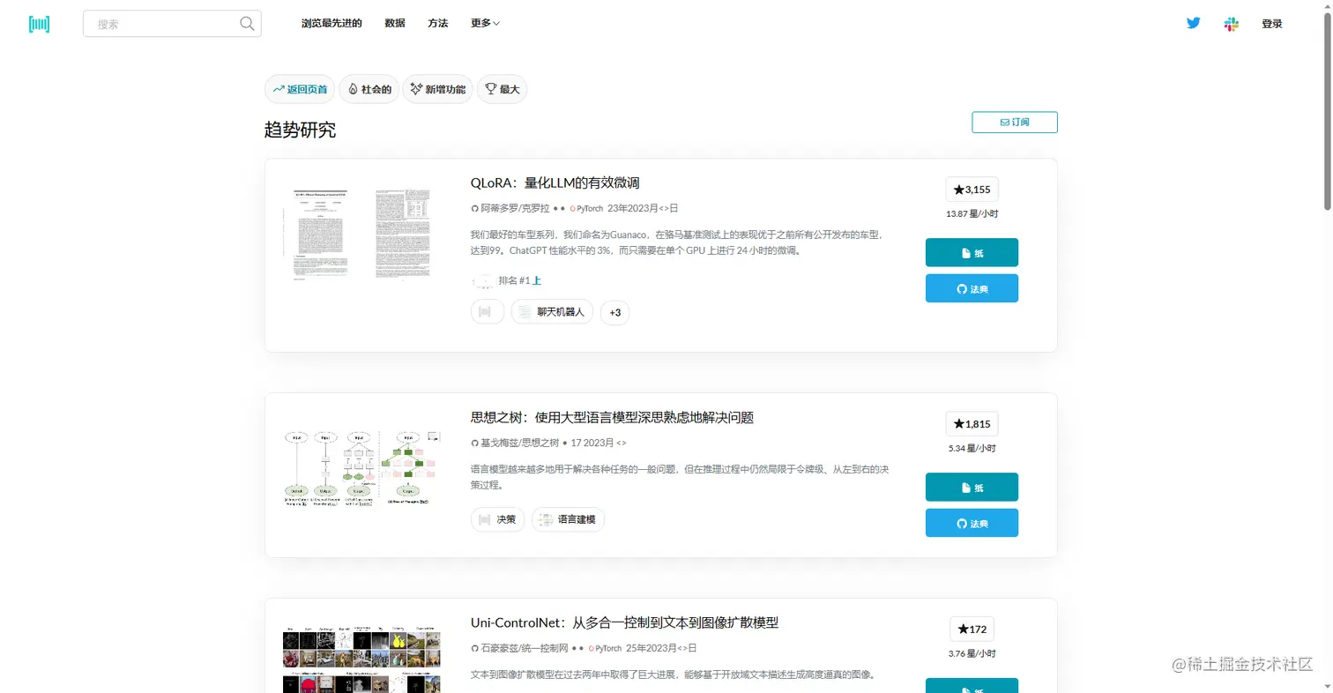
Task: Click the 13.87 星/小时 text
Action: (x=972, y=214)
